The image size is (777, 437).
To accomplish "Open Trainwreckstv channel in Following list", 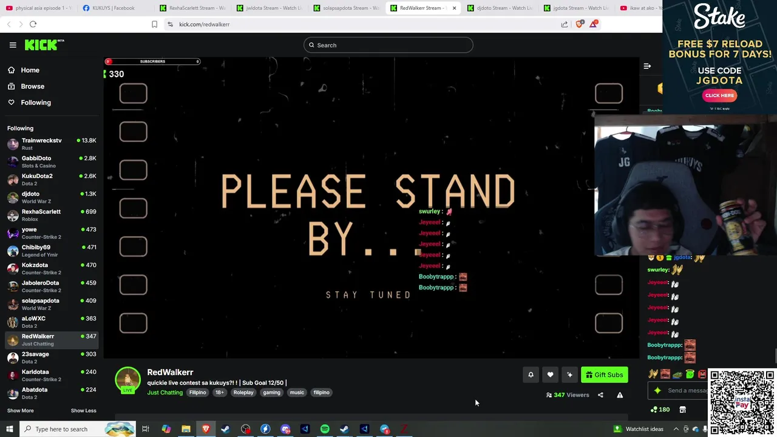I will (52, 144).
